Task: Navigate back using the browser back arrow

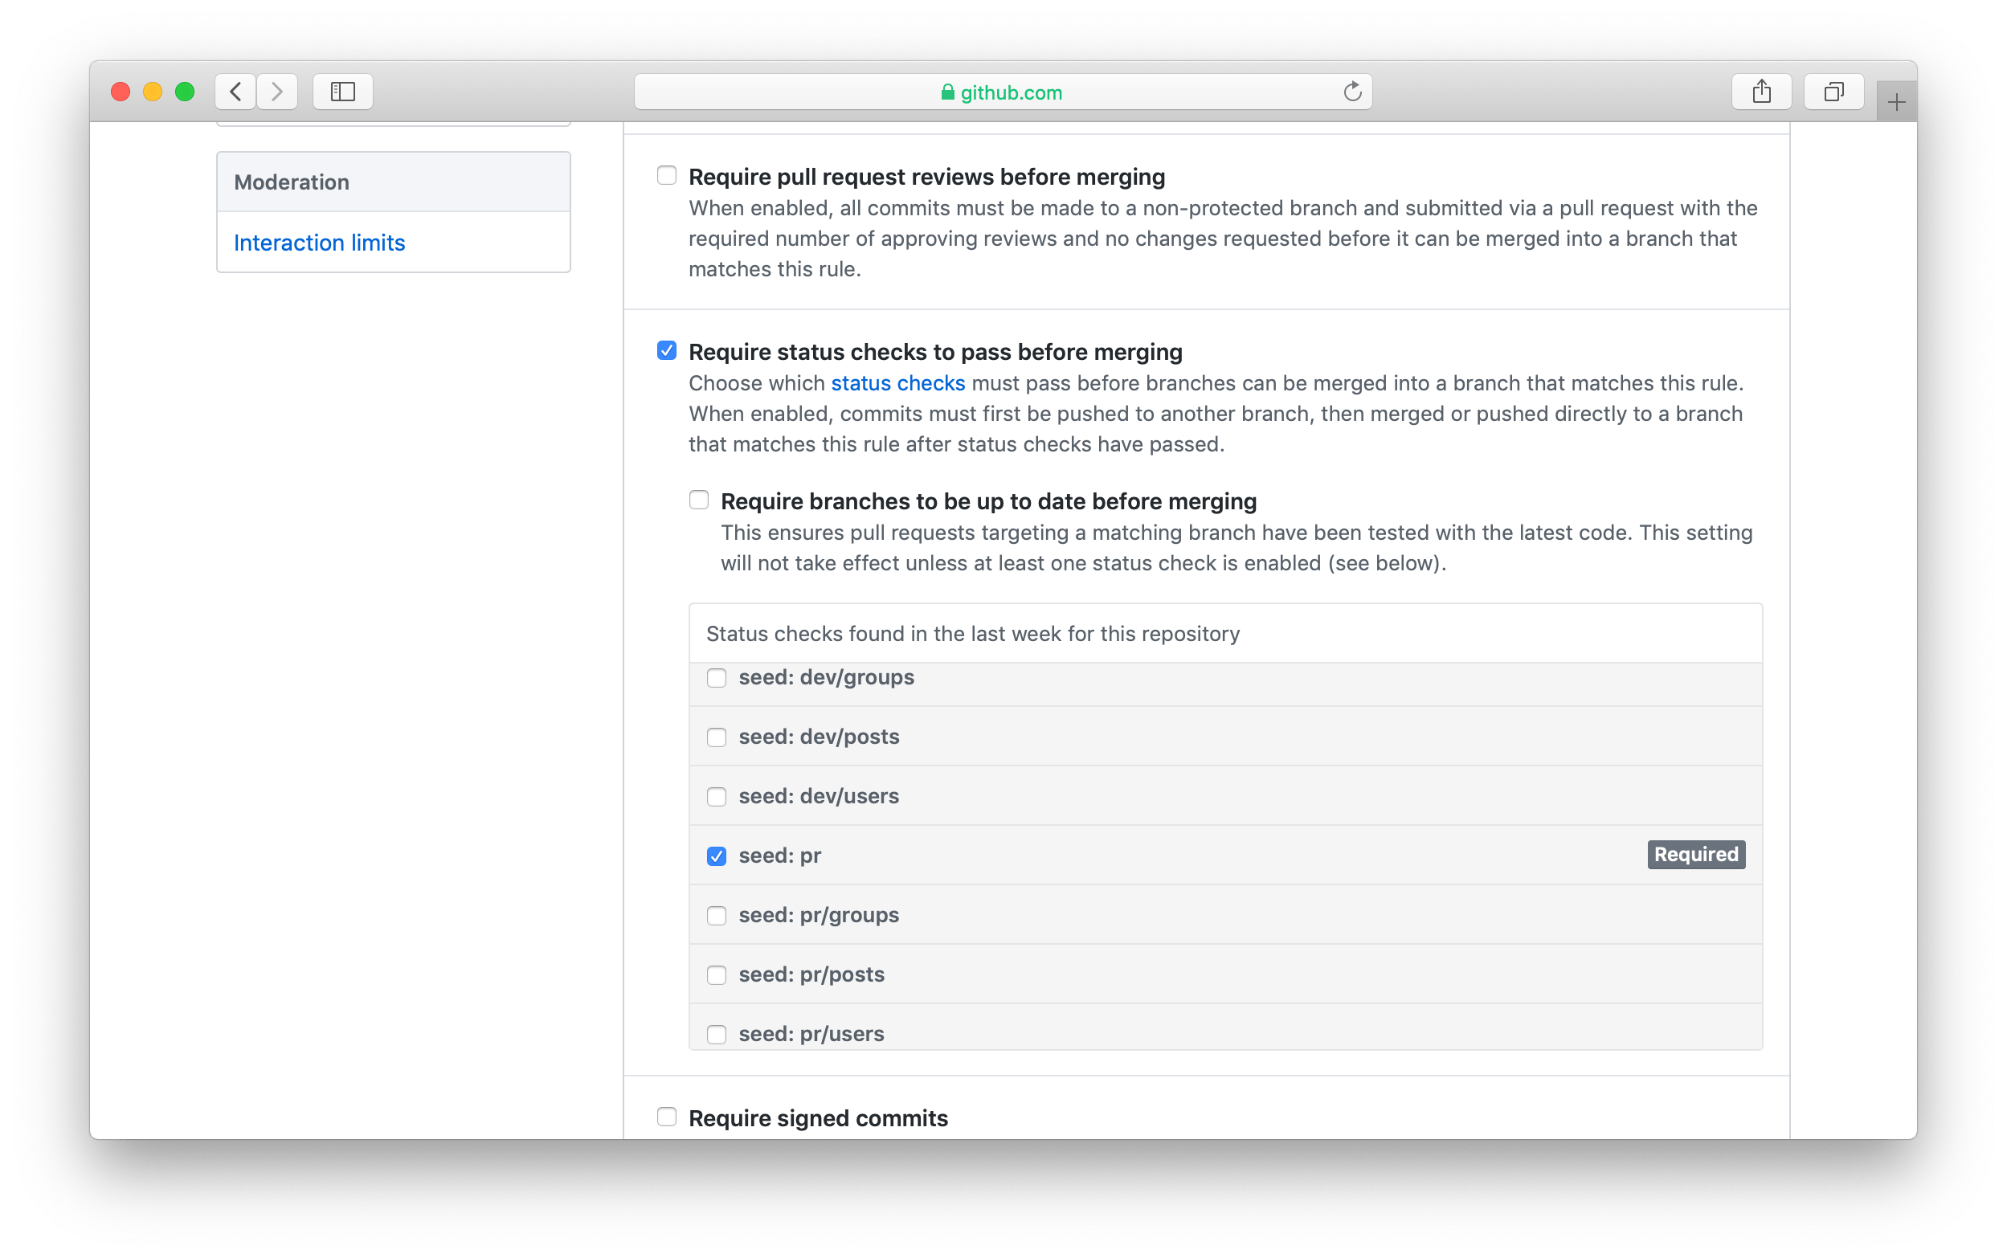Action: (235, 92)
